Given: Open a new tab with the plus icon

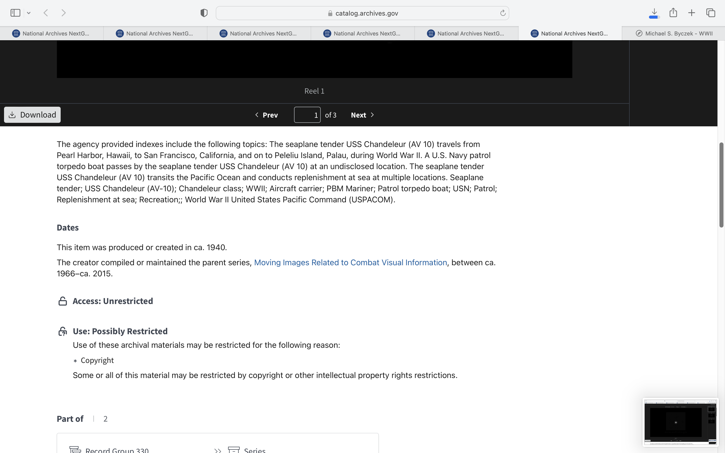Looking at the screenshot, I should (692, 13).
